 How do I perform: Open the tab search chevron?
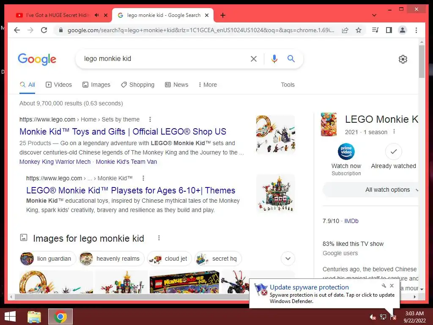click(x=374, y=15)
